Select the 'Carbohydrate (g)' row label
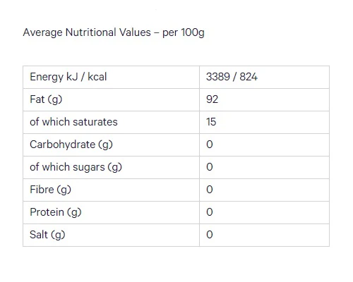The width and height of the screenshot is (353, 282). click(71, 145)
